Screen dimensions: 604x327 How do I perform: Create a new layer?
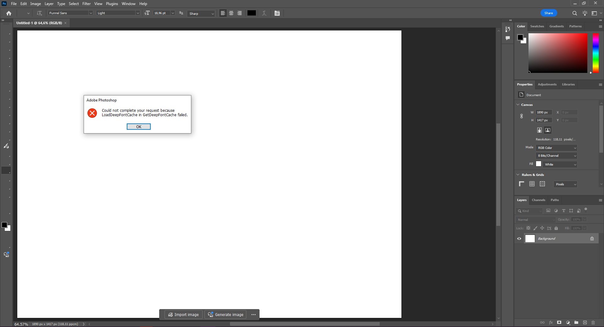[585, 323]
